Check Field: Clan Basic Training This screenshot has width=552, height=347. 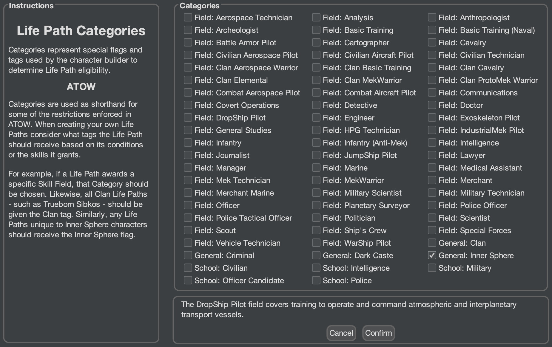point(316,68)
